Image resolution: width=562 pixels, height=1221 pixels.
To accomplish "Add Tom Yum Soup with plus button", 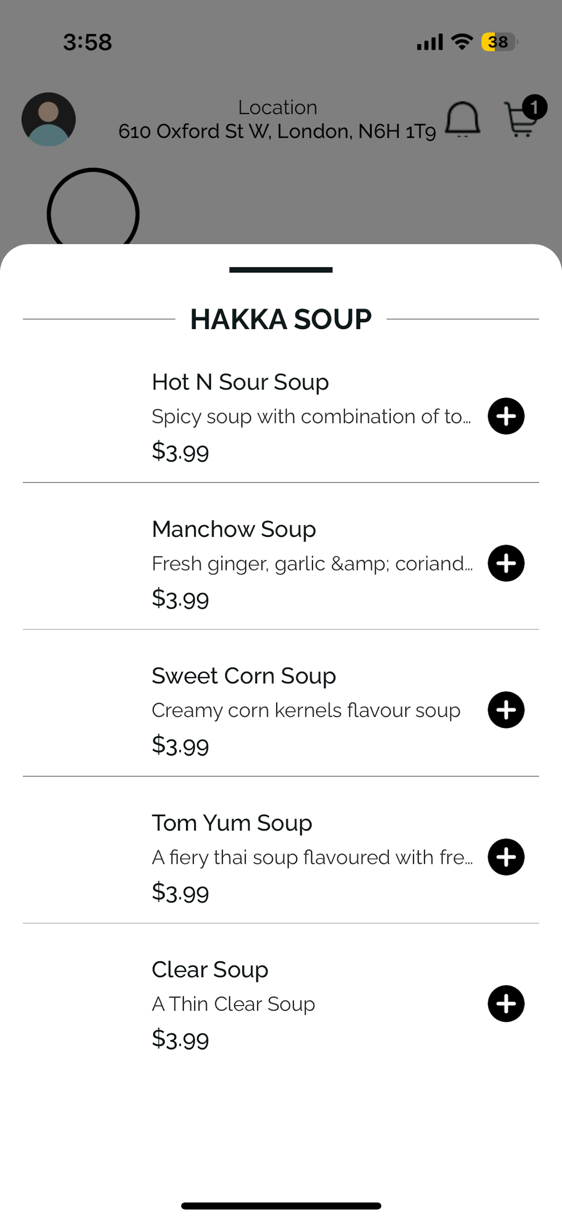I will tap(506, 857).
